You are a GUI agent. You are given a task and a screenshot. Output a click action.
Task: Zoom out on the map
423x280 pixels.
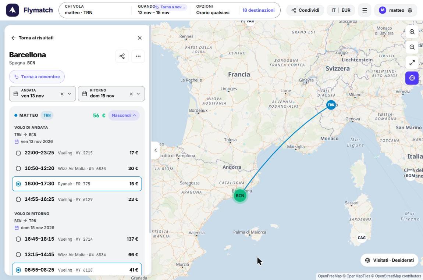[412, 47]
